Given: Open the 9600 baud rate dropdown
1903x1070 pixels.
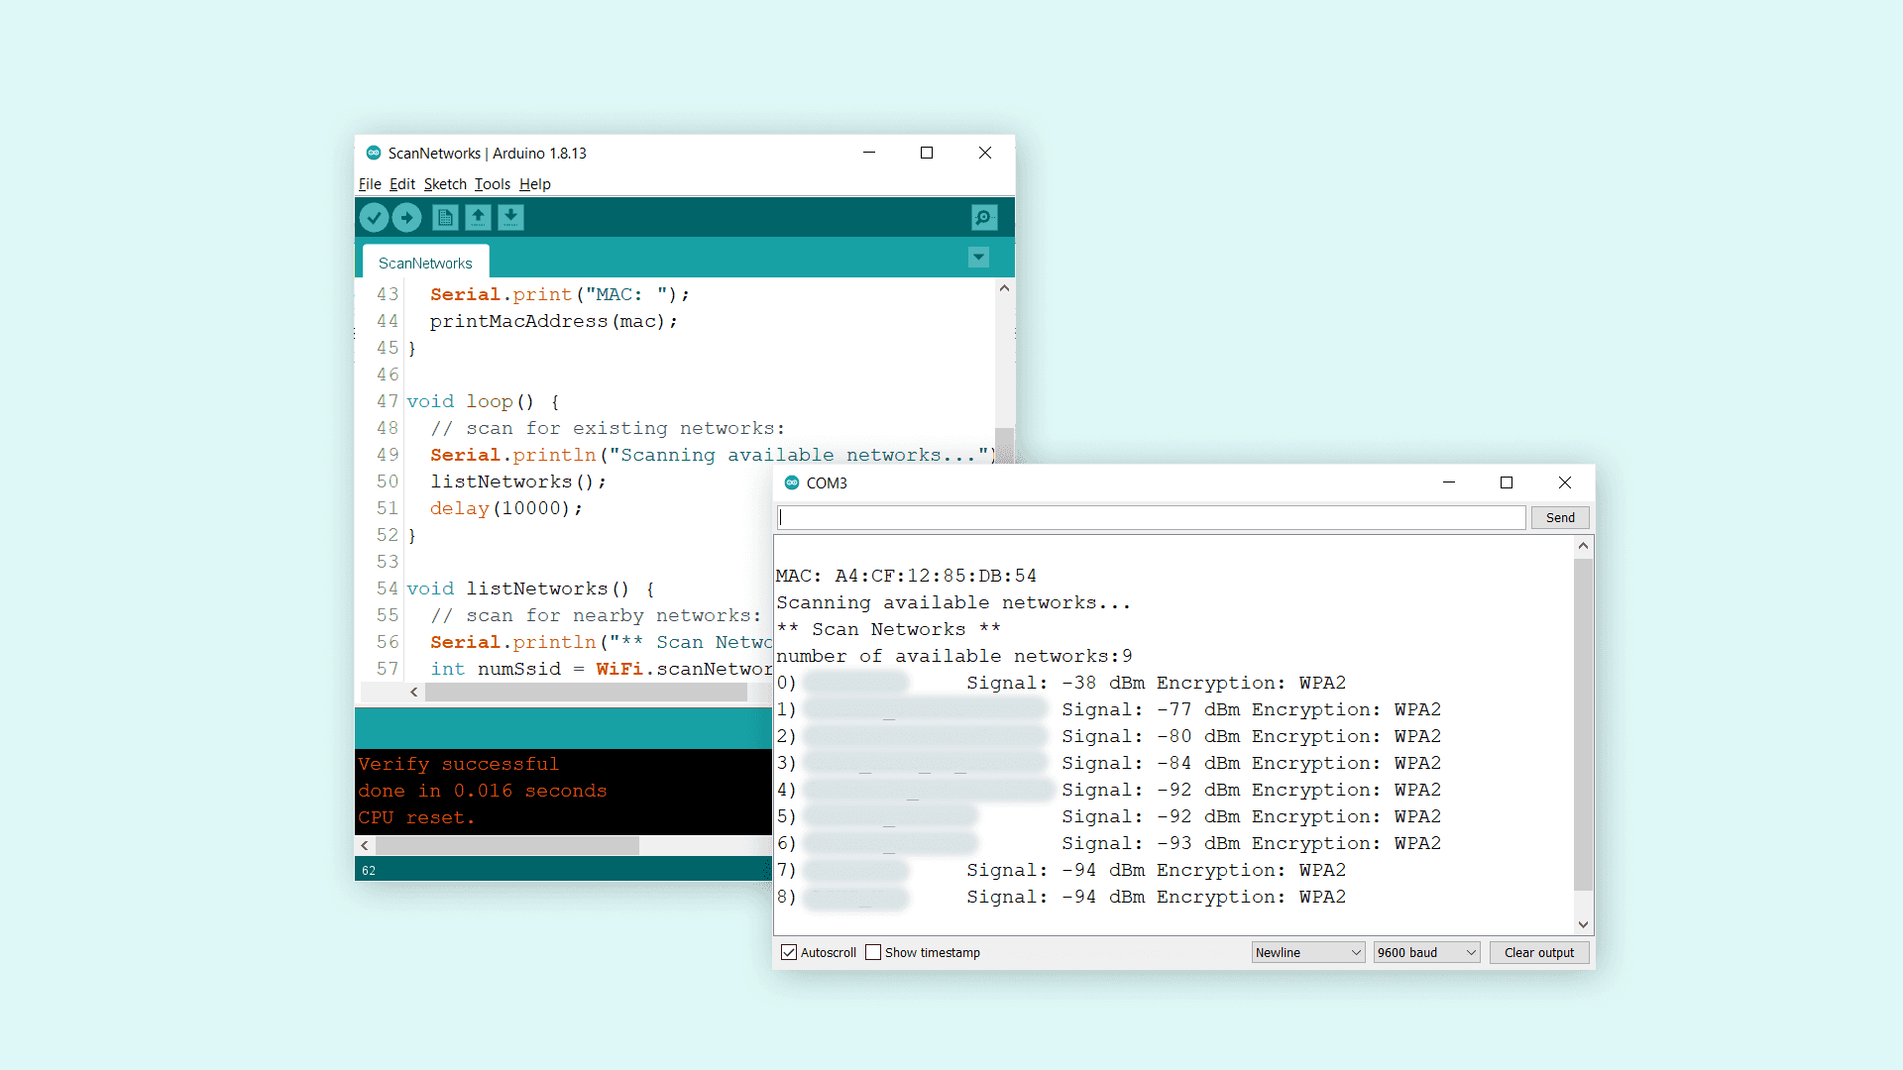Looking at the screenshot, I should click(1426, 952).
